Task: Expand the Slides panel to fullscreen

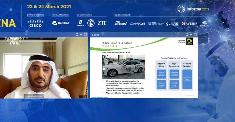Action: click(x=187, y=35)
